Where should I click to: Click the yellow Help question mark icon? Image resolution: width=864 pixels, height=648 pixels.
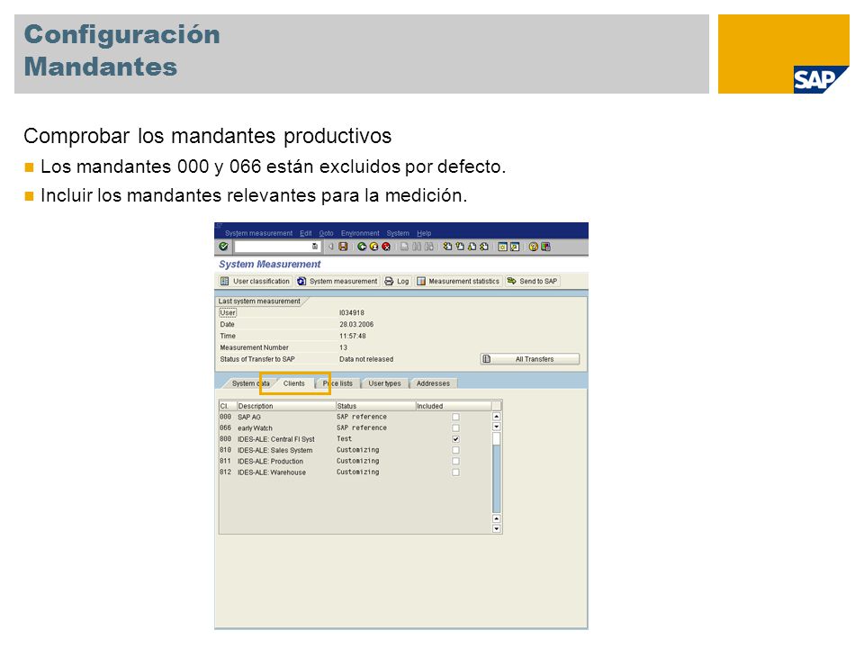[534, 247]
